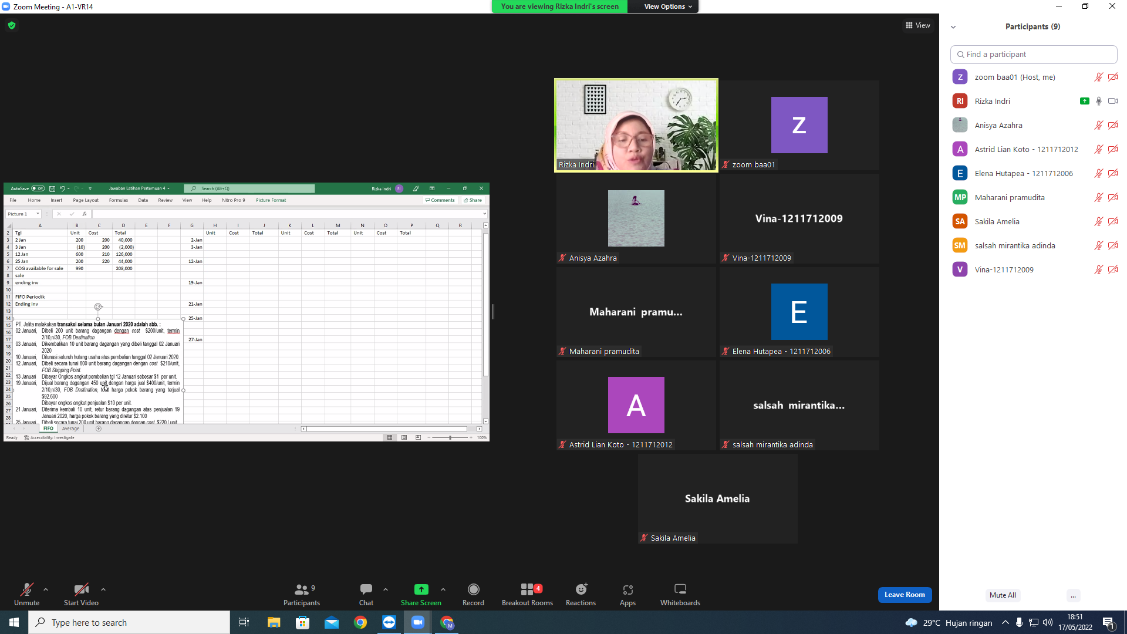Open Whiteboards in the Zoom toolbar
Screen dimensions: 1127x634
(x=680, y=594)
